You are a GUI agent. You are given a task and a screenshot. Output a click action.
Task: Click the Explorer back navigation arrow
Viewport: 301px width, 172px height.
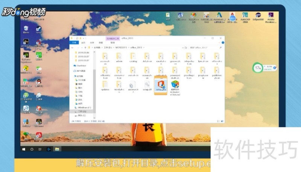point(73,47)
